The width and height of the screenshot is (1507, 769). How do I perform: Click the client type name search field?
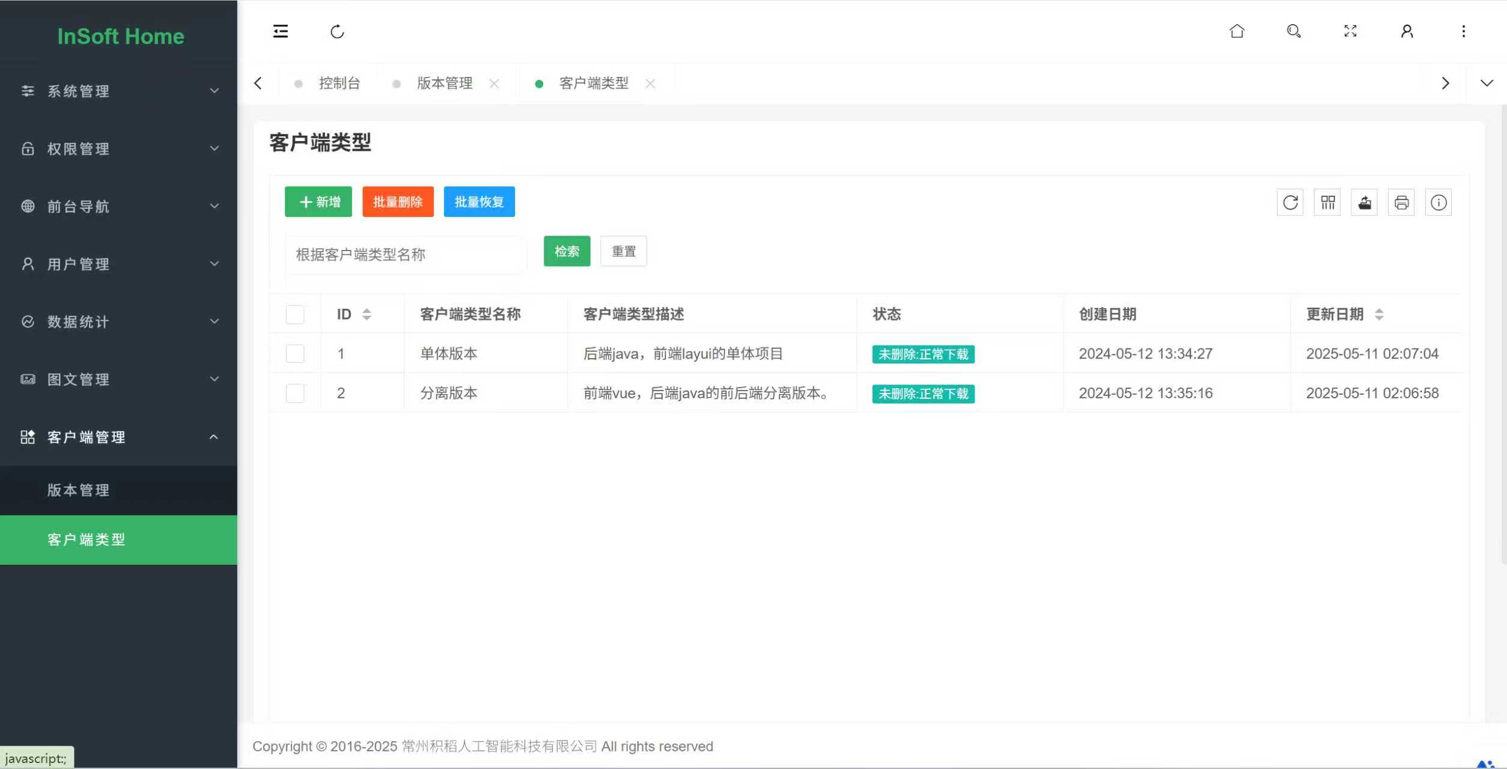pyautogui.click(x=404, y=255)
